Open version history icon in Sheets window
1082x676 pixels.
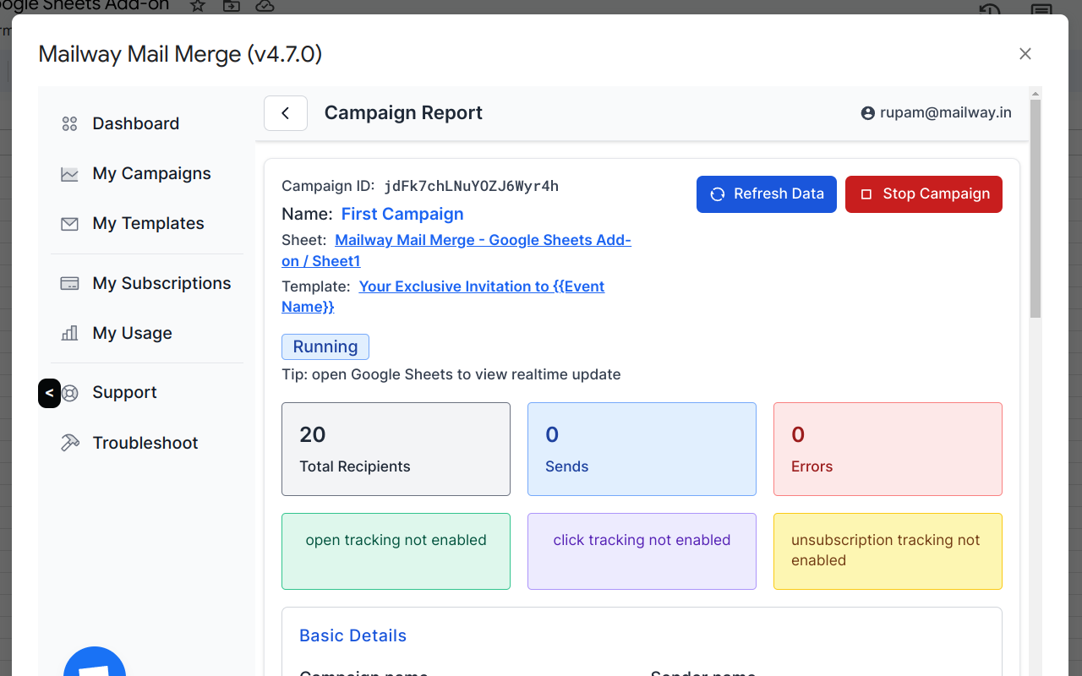990,9
